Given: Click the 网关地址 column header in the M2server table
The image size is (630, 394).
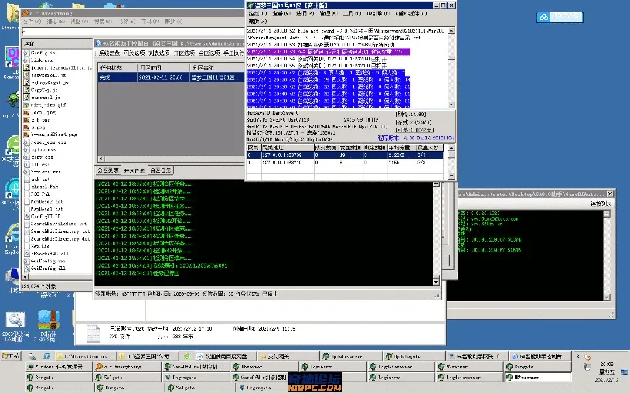Looking at the screenshot, I should coord(288,148).
